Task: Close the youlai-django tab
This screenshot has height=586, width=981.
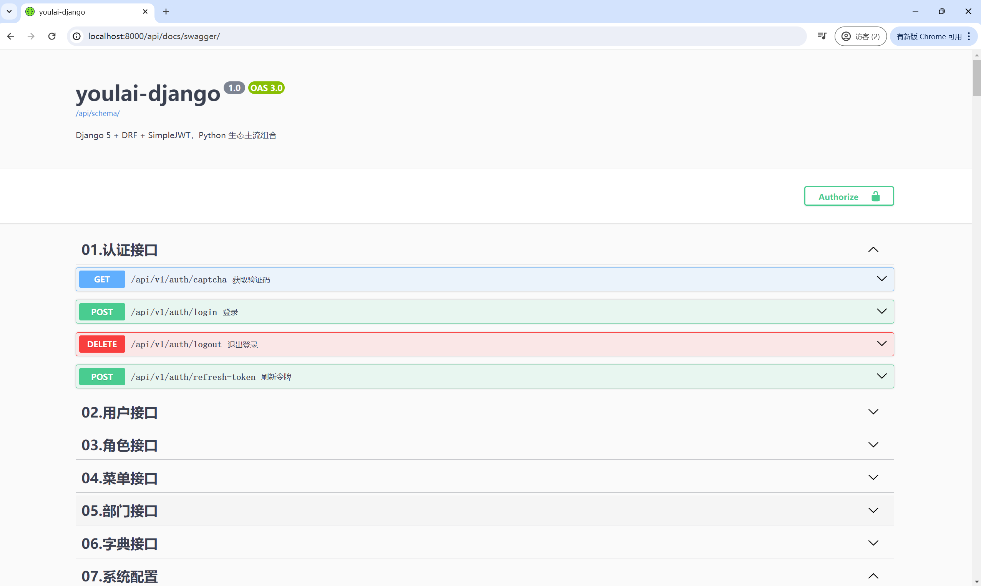Action: [x=145, y=12]
